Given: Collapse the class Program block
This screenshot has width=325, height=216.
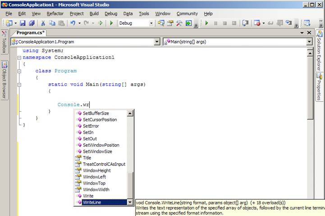Looking at the screenshot, I should coord(19,71).
